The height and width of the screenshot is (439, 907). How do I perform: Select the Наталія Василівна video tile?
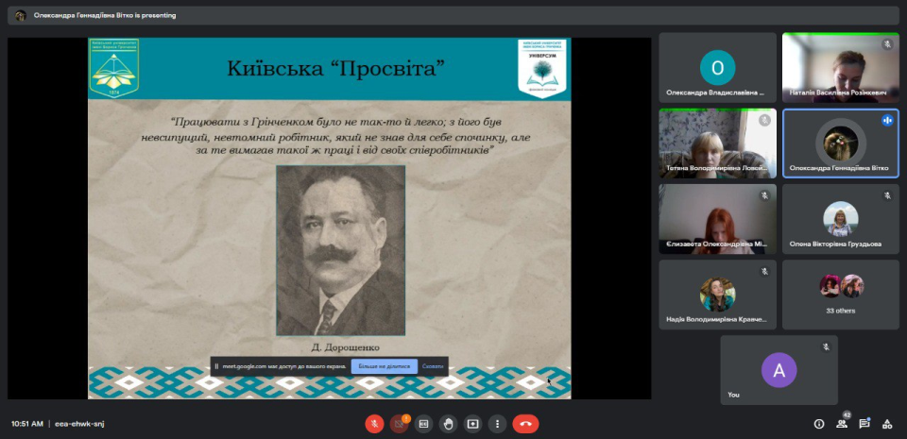[841, 67]
